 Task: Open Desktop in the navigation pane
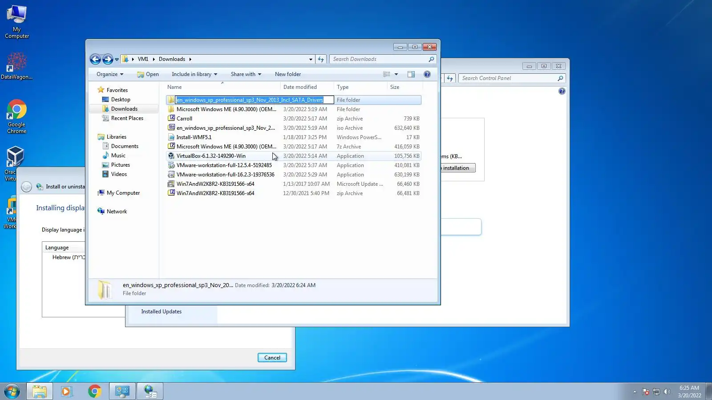pyautogui.click(x=121, y=100)
